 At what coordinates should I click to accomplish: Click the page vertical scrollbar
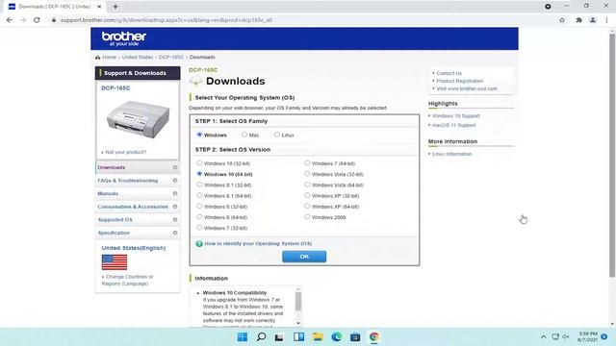click(612, 155)
